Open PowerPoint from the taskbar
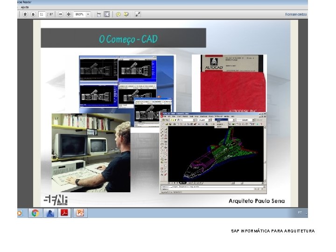This screenshot has height=252, width=336. tap(80, 213)
